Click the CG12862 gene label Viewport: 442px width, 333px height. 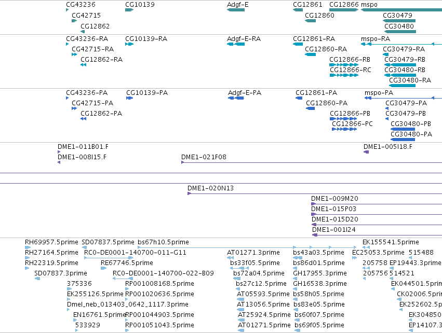tap(95, 26)
